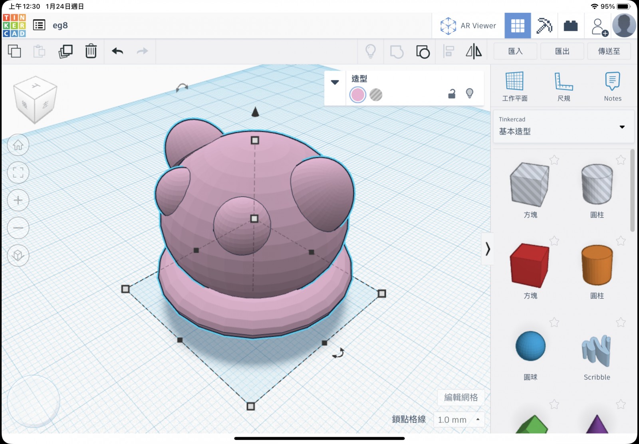Favorite the red box with star
The width and height of the screenshot is (639, 444).
(x=554, y=241)
